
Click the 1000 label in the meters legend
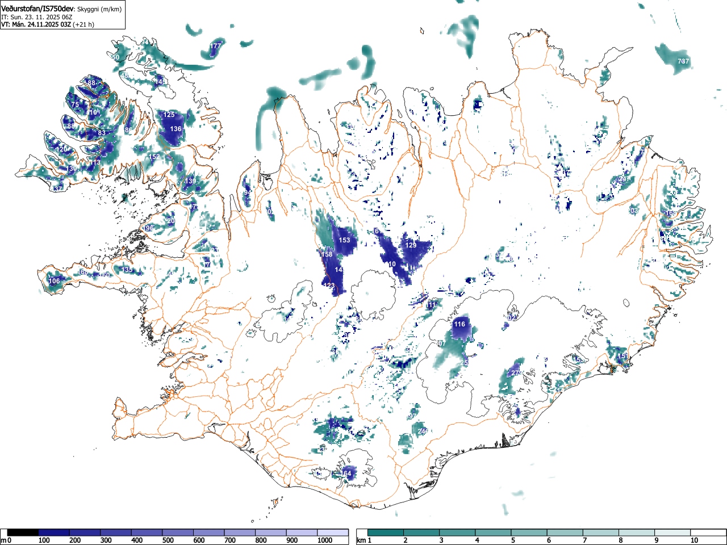tap(325, 540)
